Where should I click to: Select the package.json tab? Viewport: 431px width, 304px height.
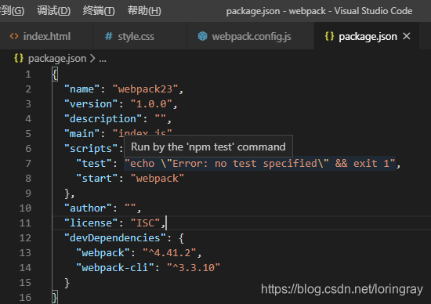368,36
